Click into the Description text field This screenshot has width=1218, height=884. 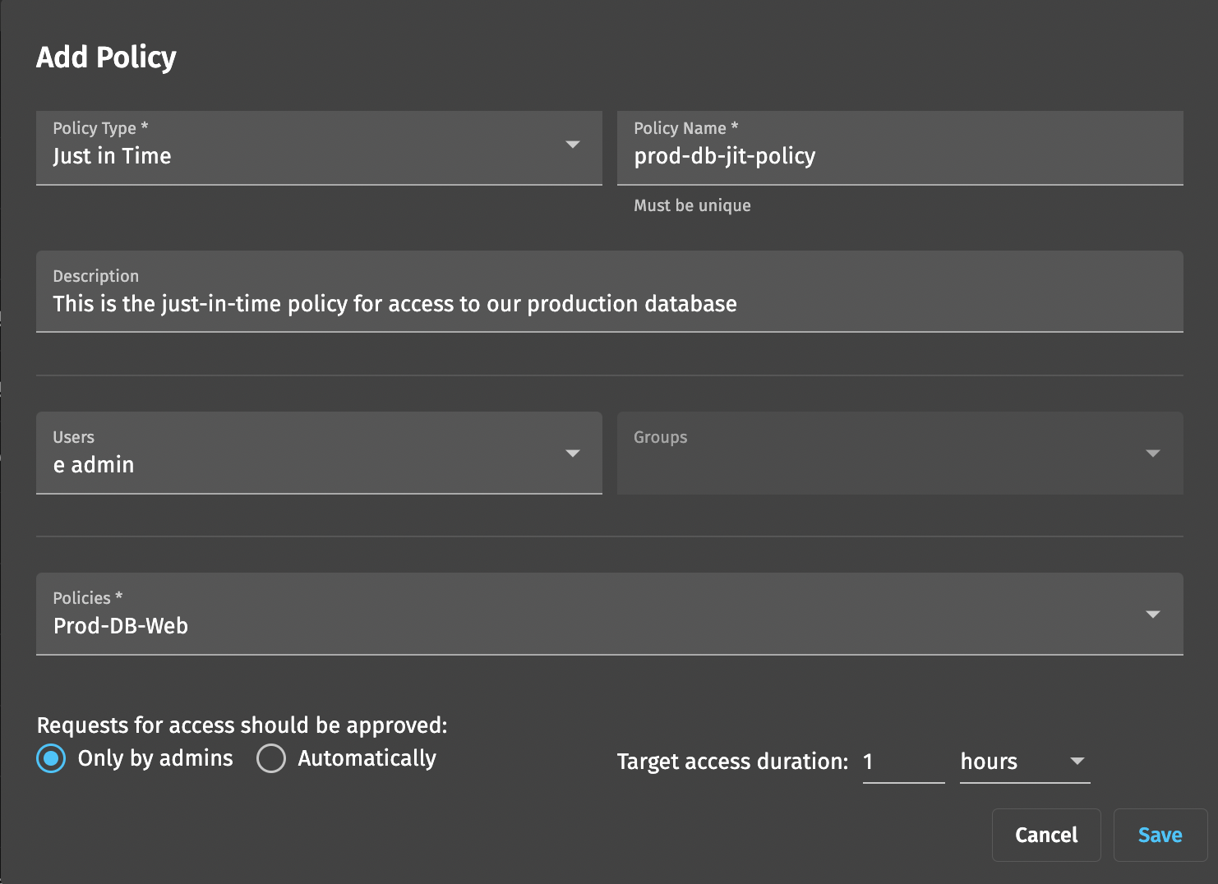608,304
